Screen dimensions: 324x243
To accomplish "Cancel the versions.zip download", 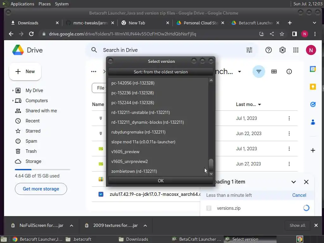I will pyautogui.click(x=299, y=195).
